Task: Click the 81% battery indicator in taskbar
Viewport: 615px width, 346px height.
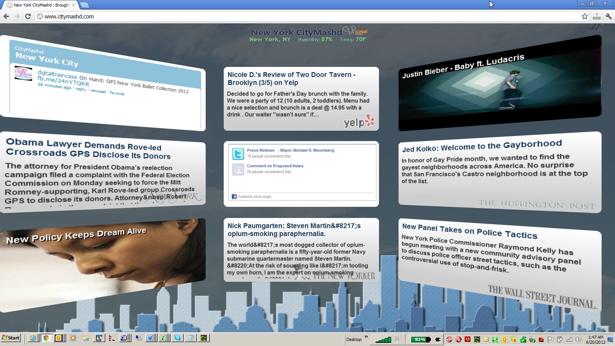Action: 421,339
